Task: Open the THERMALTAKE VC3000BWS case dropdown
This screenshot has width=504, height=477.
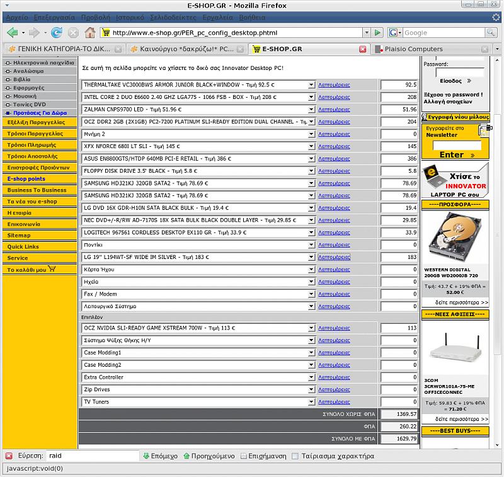Action: tap(311, 85)
